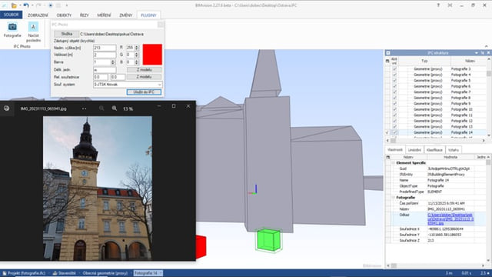Collapse the Element Specific property group

click(393, 162)
